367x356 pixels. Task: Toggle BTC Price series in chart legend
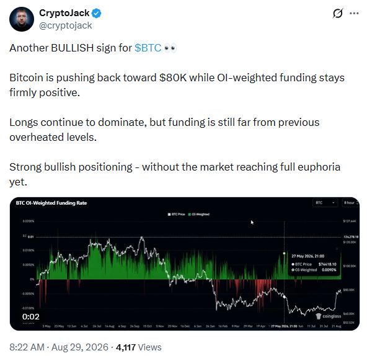click(177, 215)
